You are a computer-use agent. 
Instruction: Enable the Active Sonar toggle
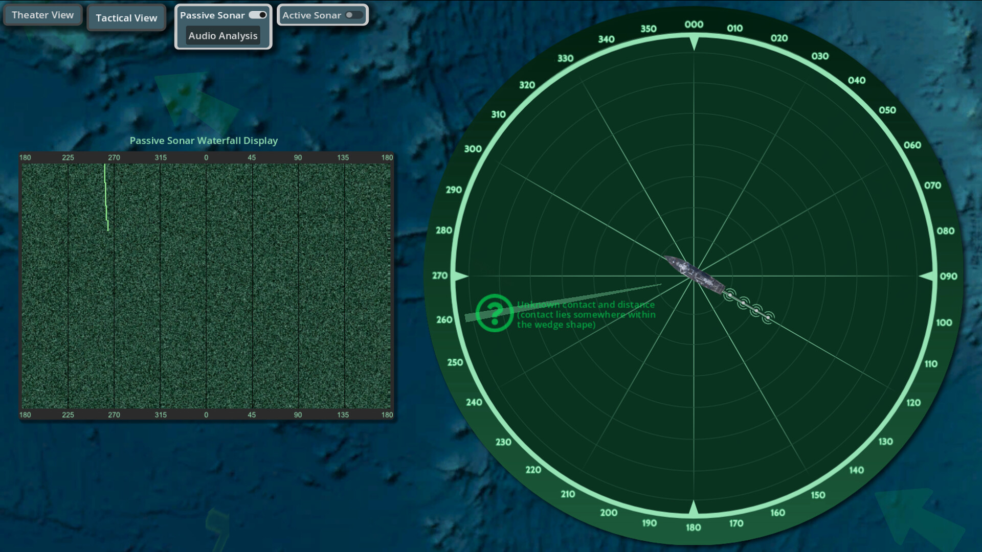coord(354,15)
